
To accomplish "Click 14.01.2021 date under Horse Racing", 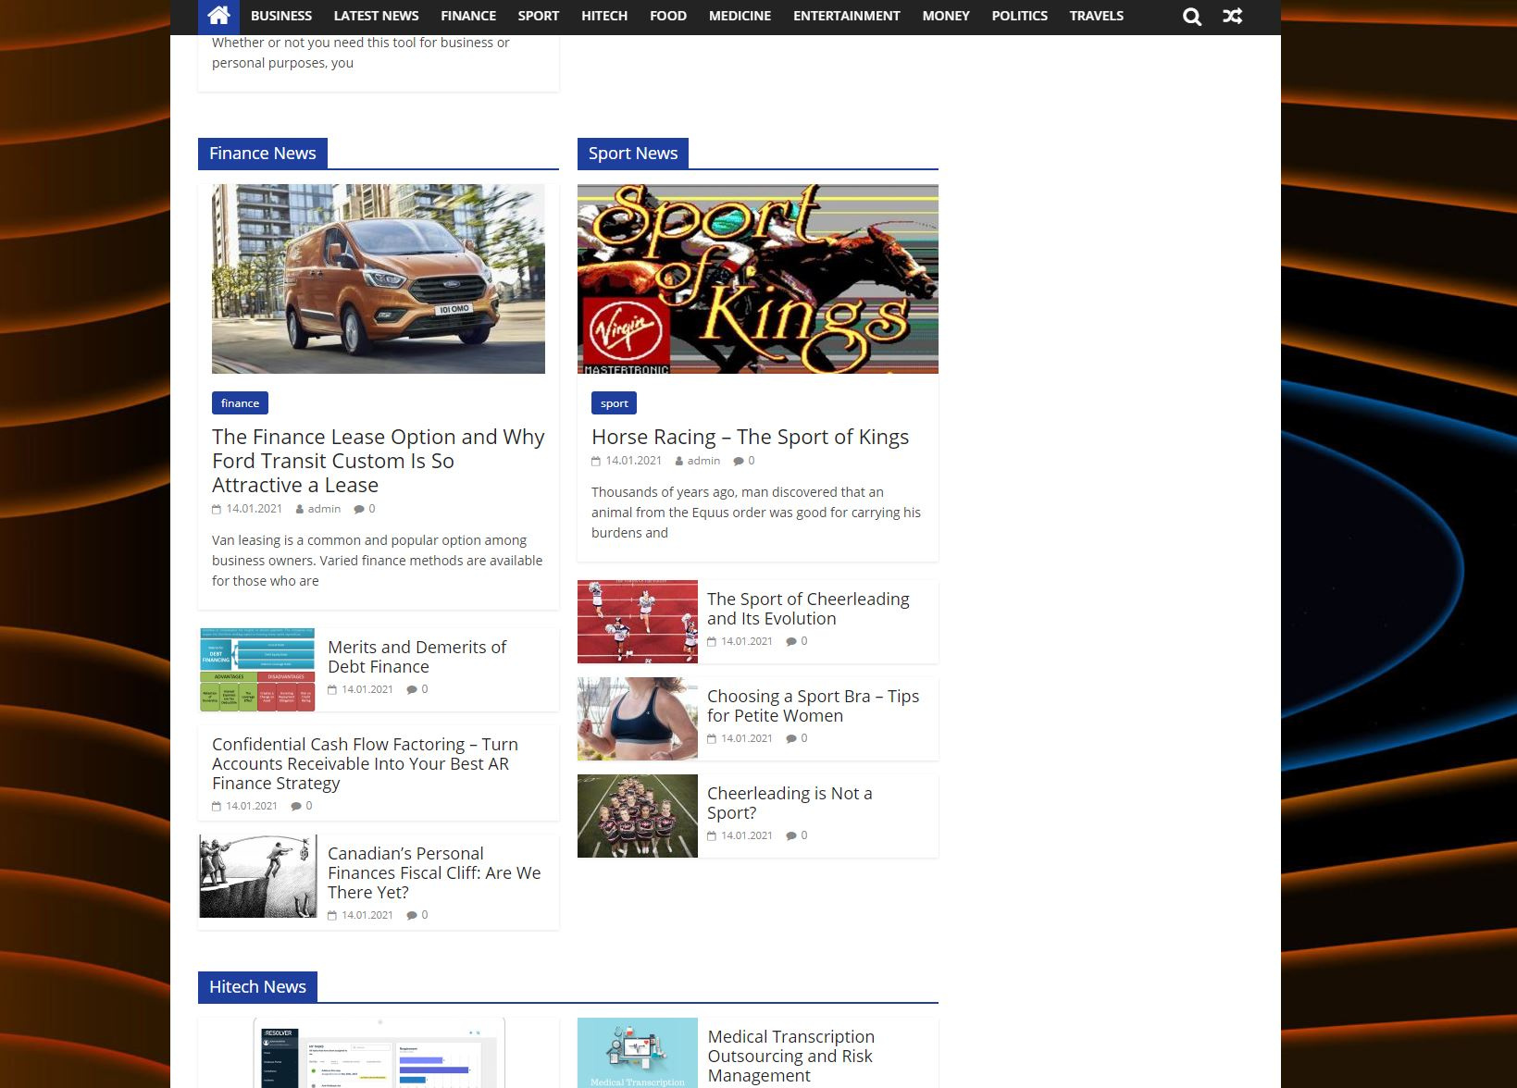I will point(634,461).
